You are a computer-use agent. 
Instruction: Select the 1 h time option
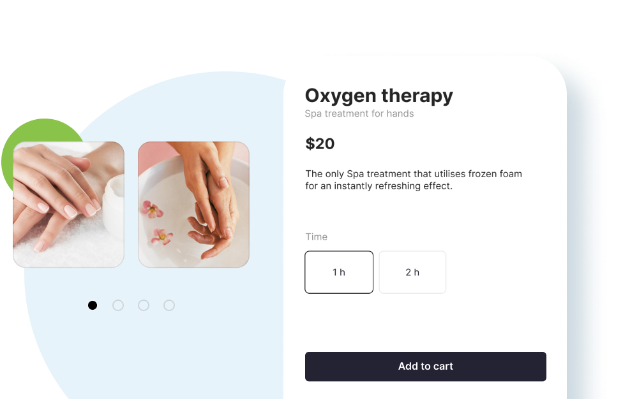click(x=339, y=272)
